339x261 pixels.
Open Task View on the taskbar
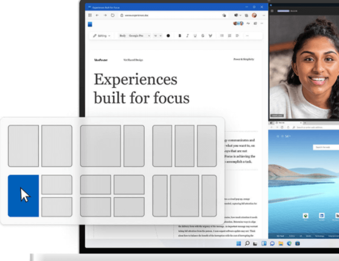(255, 244)
